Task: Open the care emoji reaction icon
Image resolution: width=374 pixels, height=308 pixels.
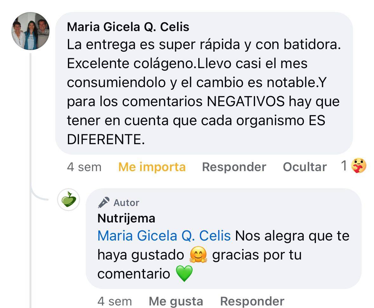Action: [358, 166]
